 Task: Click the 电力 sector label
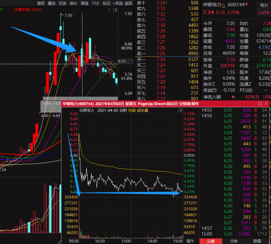coord(264,6)
